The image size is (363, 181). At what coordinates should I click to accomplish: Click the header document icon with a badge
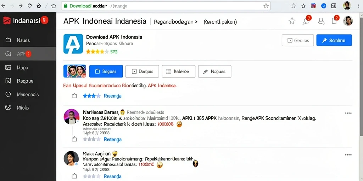(x=334, y=21)
